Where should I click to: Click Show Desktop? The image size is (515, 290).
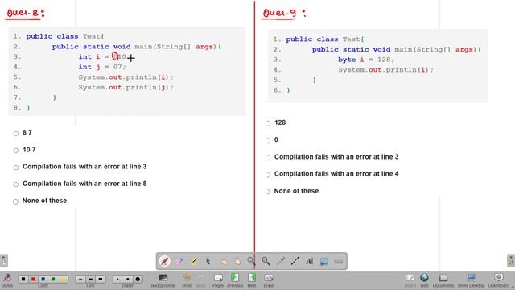tap(471, 280)
